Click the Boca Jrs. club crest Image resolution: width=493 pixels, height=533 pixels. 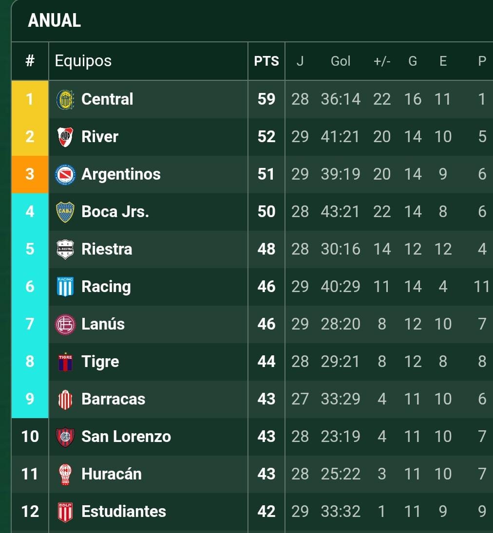click(x=65, y=212)
